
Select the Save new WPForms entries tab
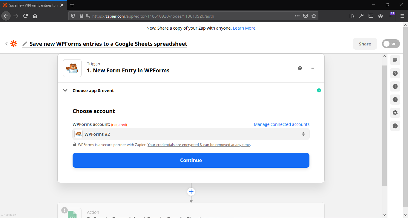pos(33,5)
